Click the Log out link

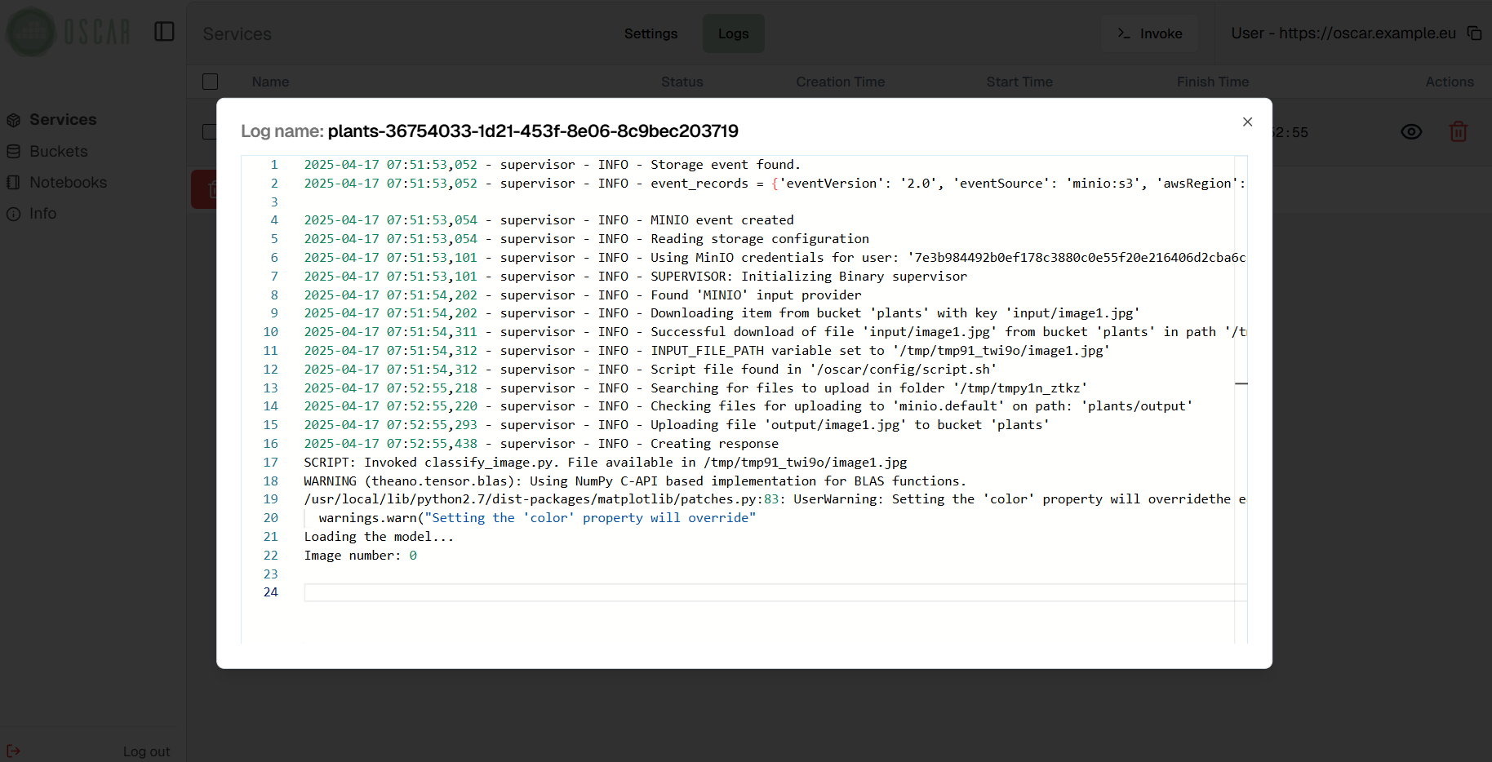146,751
